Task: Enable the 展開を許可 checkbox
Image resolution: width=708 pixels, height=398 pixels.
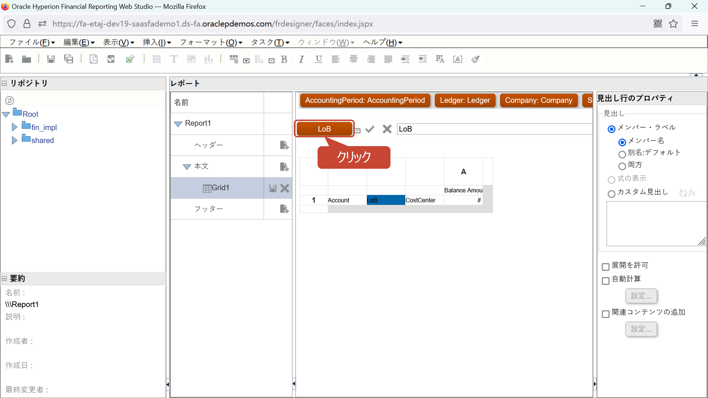Action: (606, 266)
